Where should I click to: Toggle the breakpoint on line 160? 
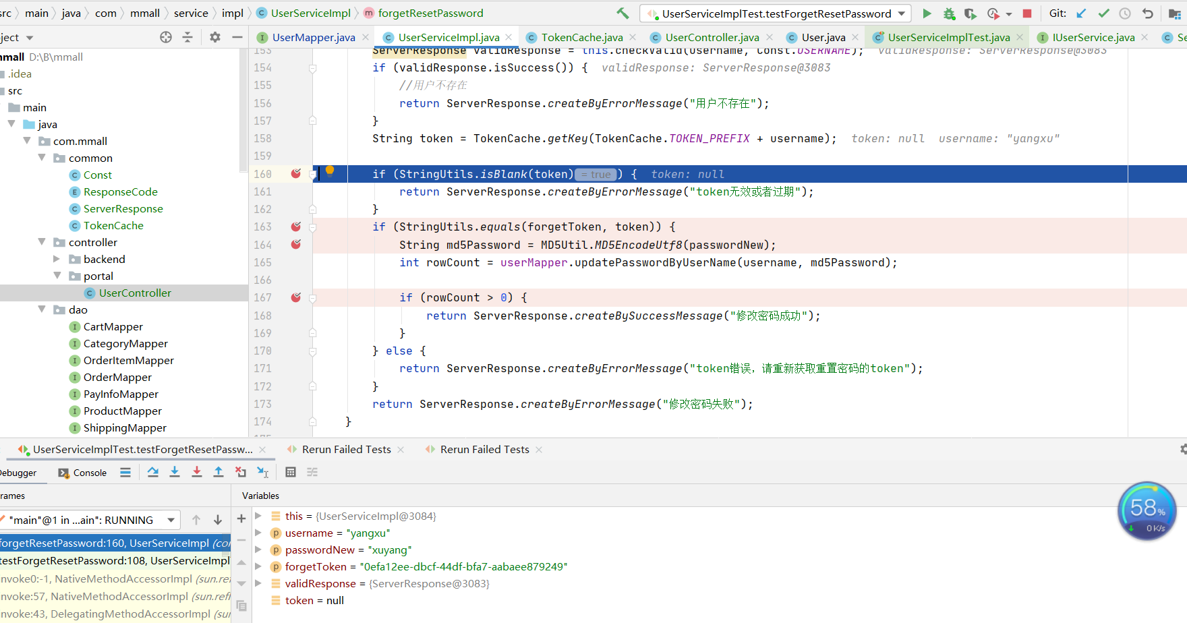click(x=296, y=173)
